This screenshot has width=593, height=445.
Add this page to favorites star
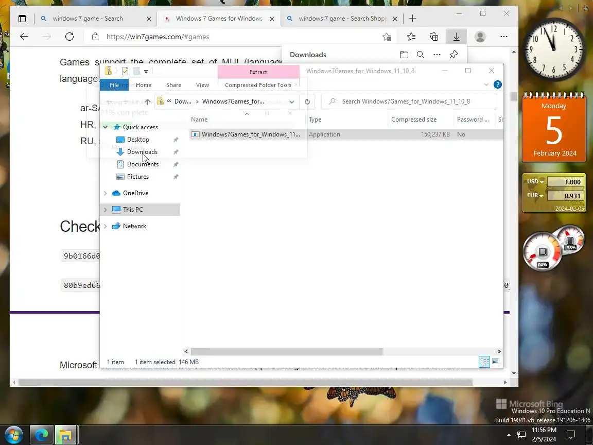tap(387, 37)
